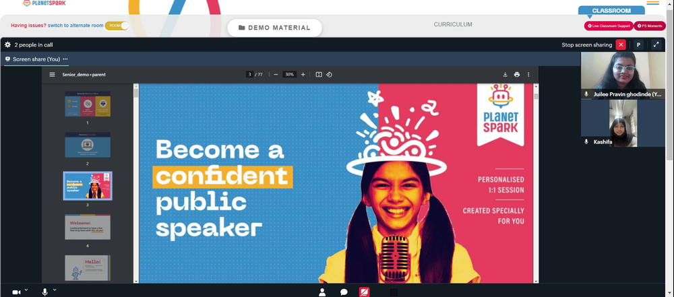
Task: Enter fullscreen with expand arrows icon
Action: [x=656, y=44]
